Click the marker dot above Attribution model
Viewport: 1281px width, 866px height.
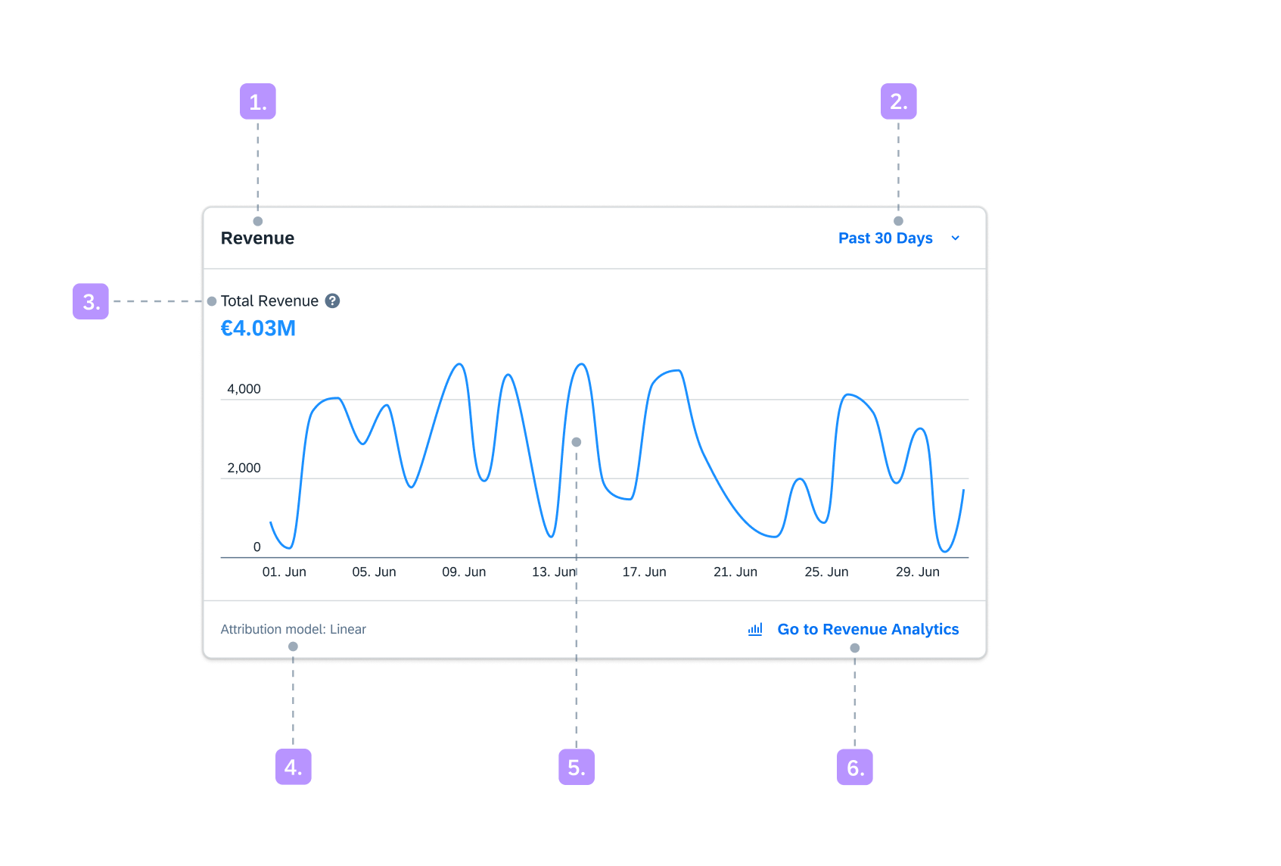tap(292, 645)
